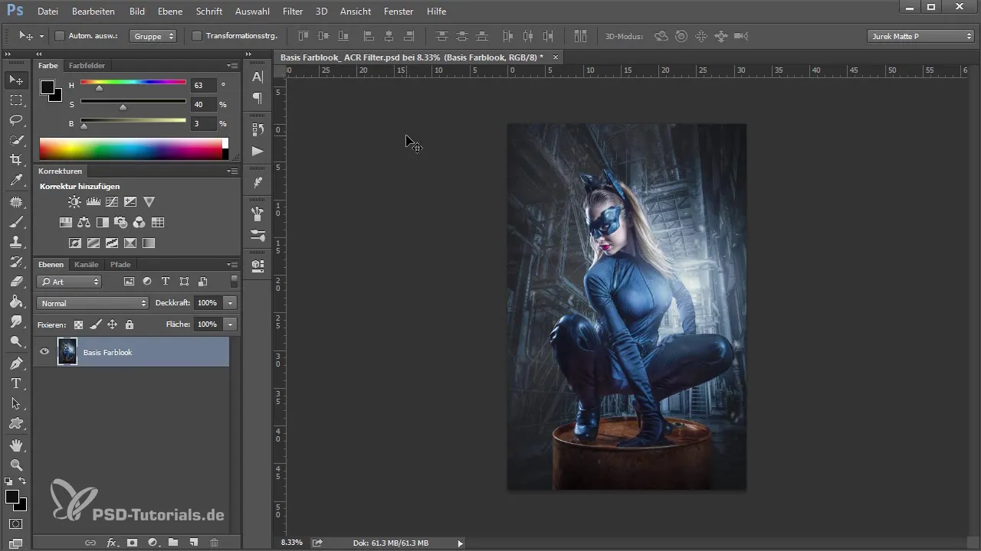Select the Quick Selection tool

tap(16, 140)
